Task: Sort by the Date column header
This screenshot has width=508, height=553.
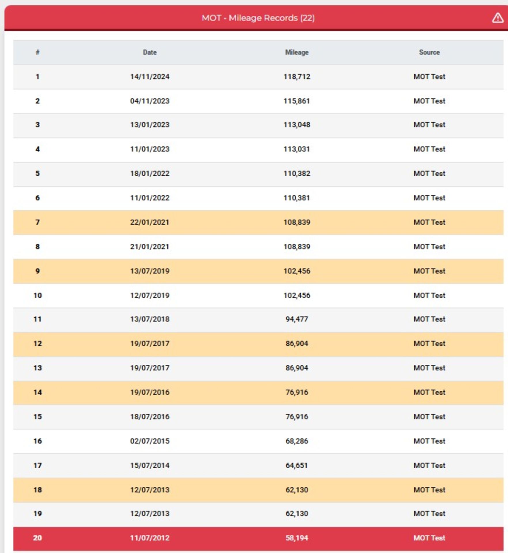Action: tap(150, 52)
